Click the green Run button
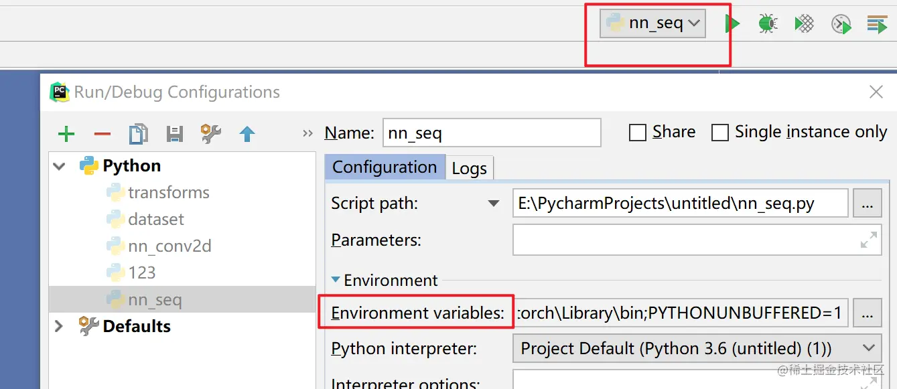This screenshot has width=897, height=389. pos(733,25)
